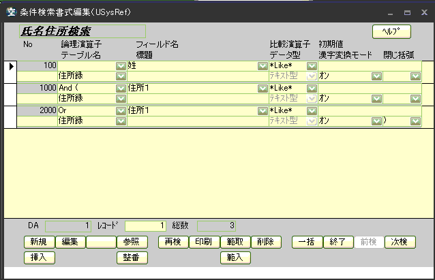Click the 整番 (Renumber) button
Viewport: 435px width, 280px height.
[132, 258]
